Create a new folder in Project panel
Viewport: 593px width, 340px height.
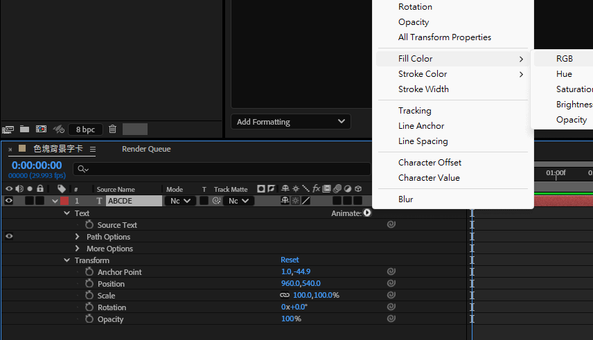[x=24, y=129]
